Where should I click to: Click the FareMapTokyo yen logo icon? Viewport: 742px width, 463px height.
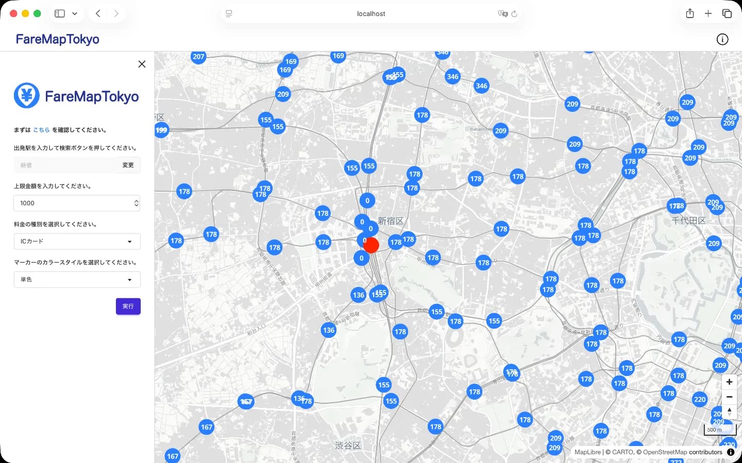(27, 95)
